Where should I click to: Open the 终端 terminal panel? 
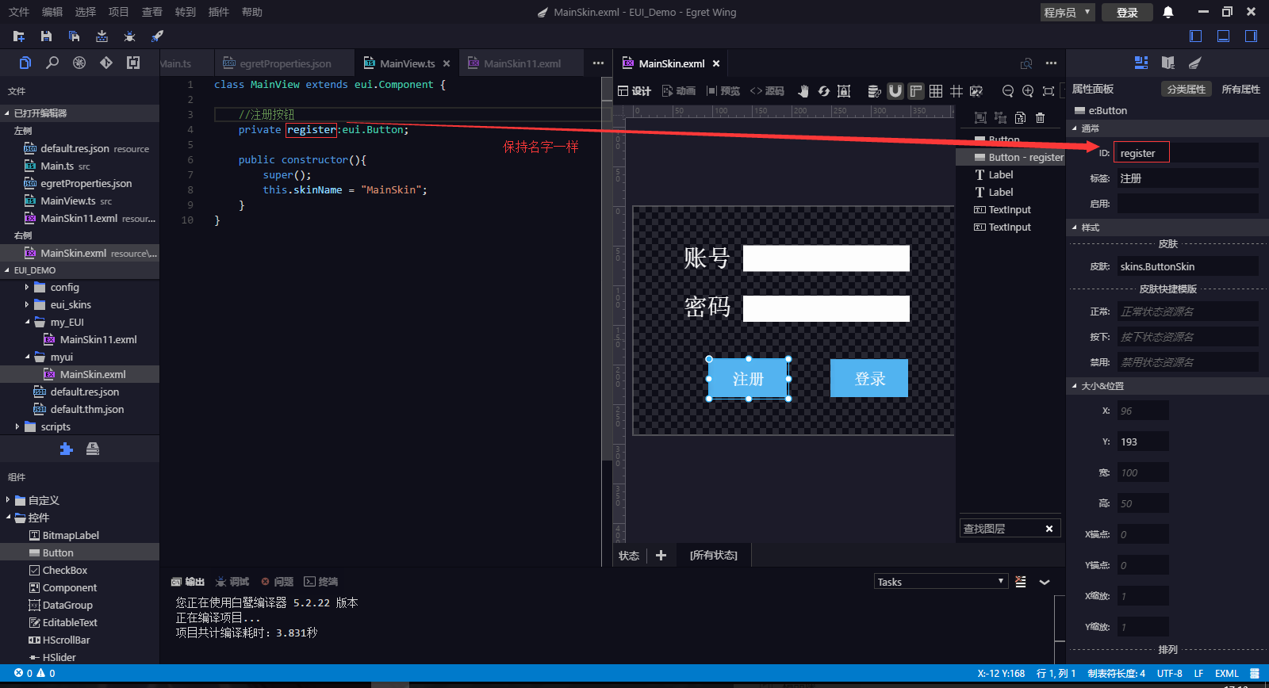click(320, 582)
